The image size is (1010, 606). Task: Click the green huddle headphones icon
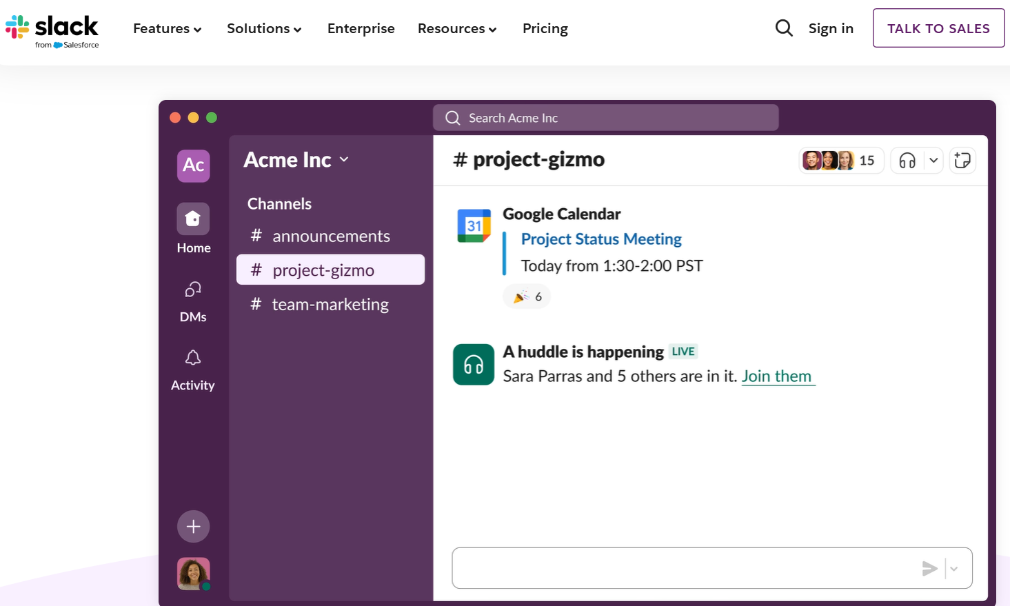tap(474, 364)
